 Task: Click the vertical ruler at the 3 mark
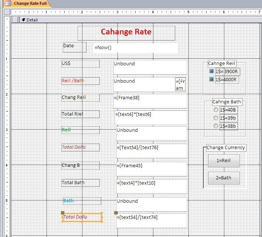coord(7,130)
